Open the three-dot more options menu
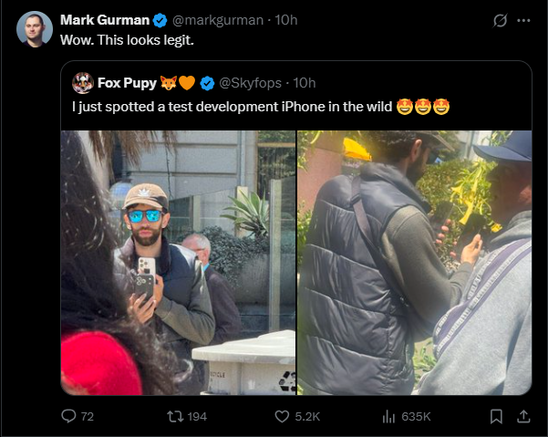This screenshot has height=437, width=548. (524, 20)
